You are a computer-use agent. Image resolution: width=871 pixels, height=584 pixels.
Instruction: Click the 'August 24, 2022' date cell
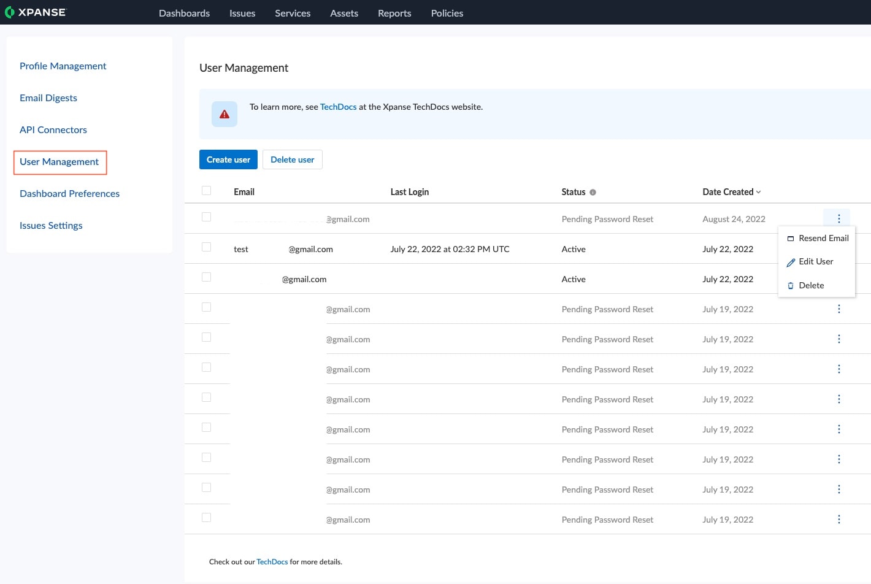point(734,219)
